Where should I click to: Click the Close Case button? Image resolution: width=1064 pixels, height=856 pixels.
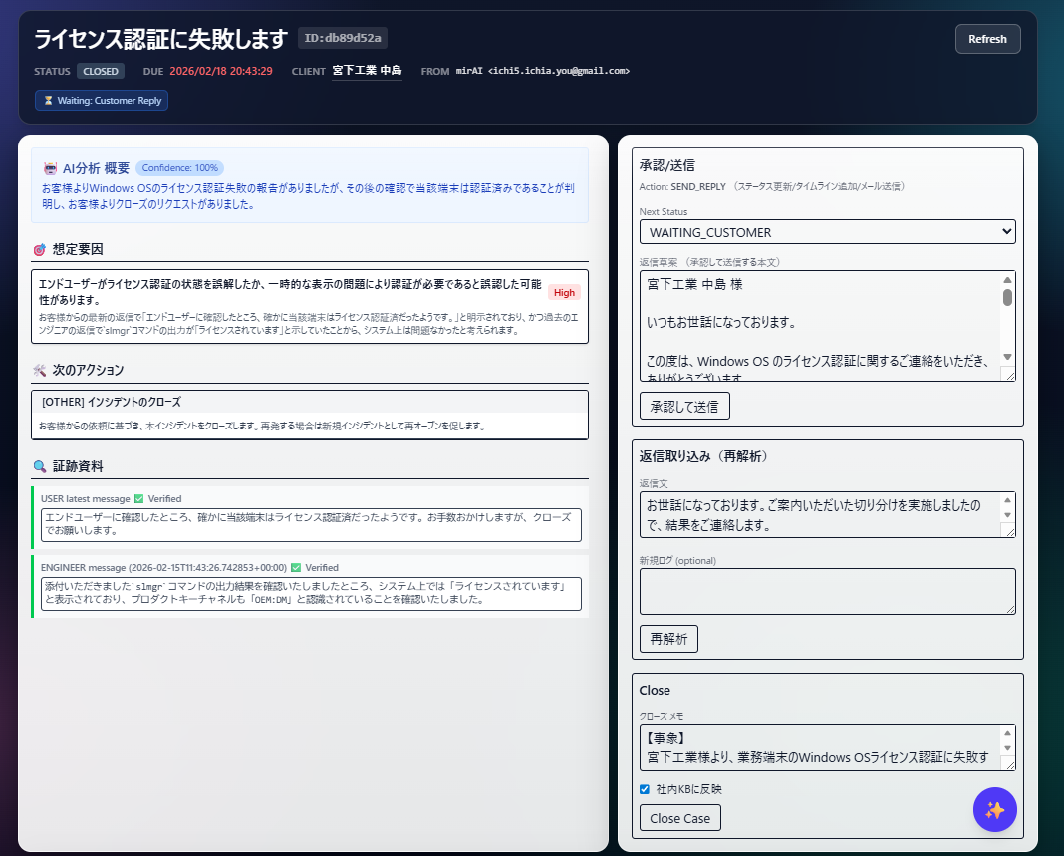point(680,818)
